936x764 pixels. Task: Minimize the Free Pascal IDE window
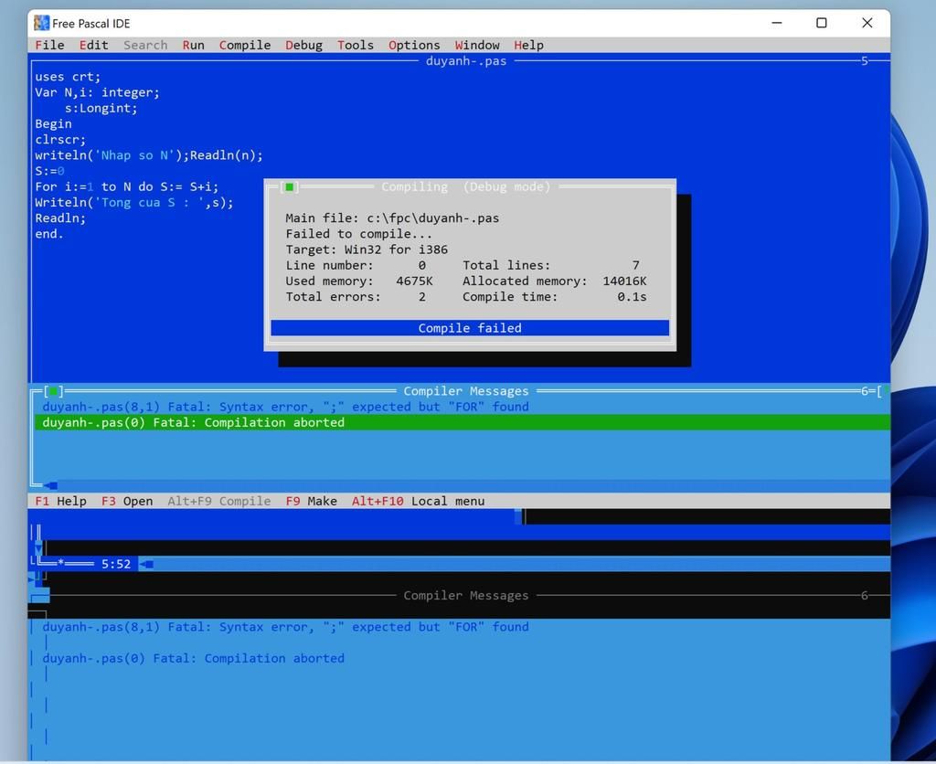777,23
